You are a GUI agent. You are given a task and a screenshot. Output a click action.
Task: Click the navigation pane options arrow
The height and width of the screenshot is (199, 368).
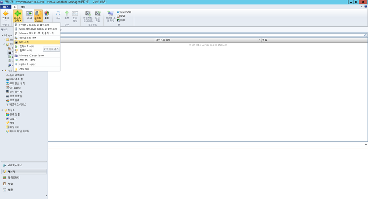click(x=46, y=196)
